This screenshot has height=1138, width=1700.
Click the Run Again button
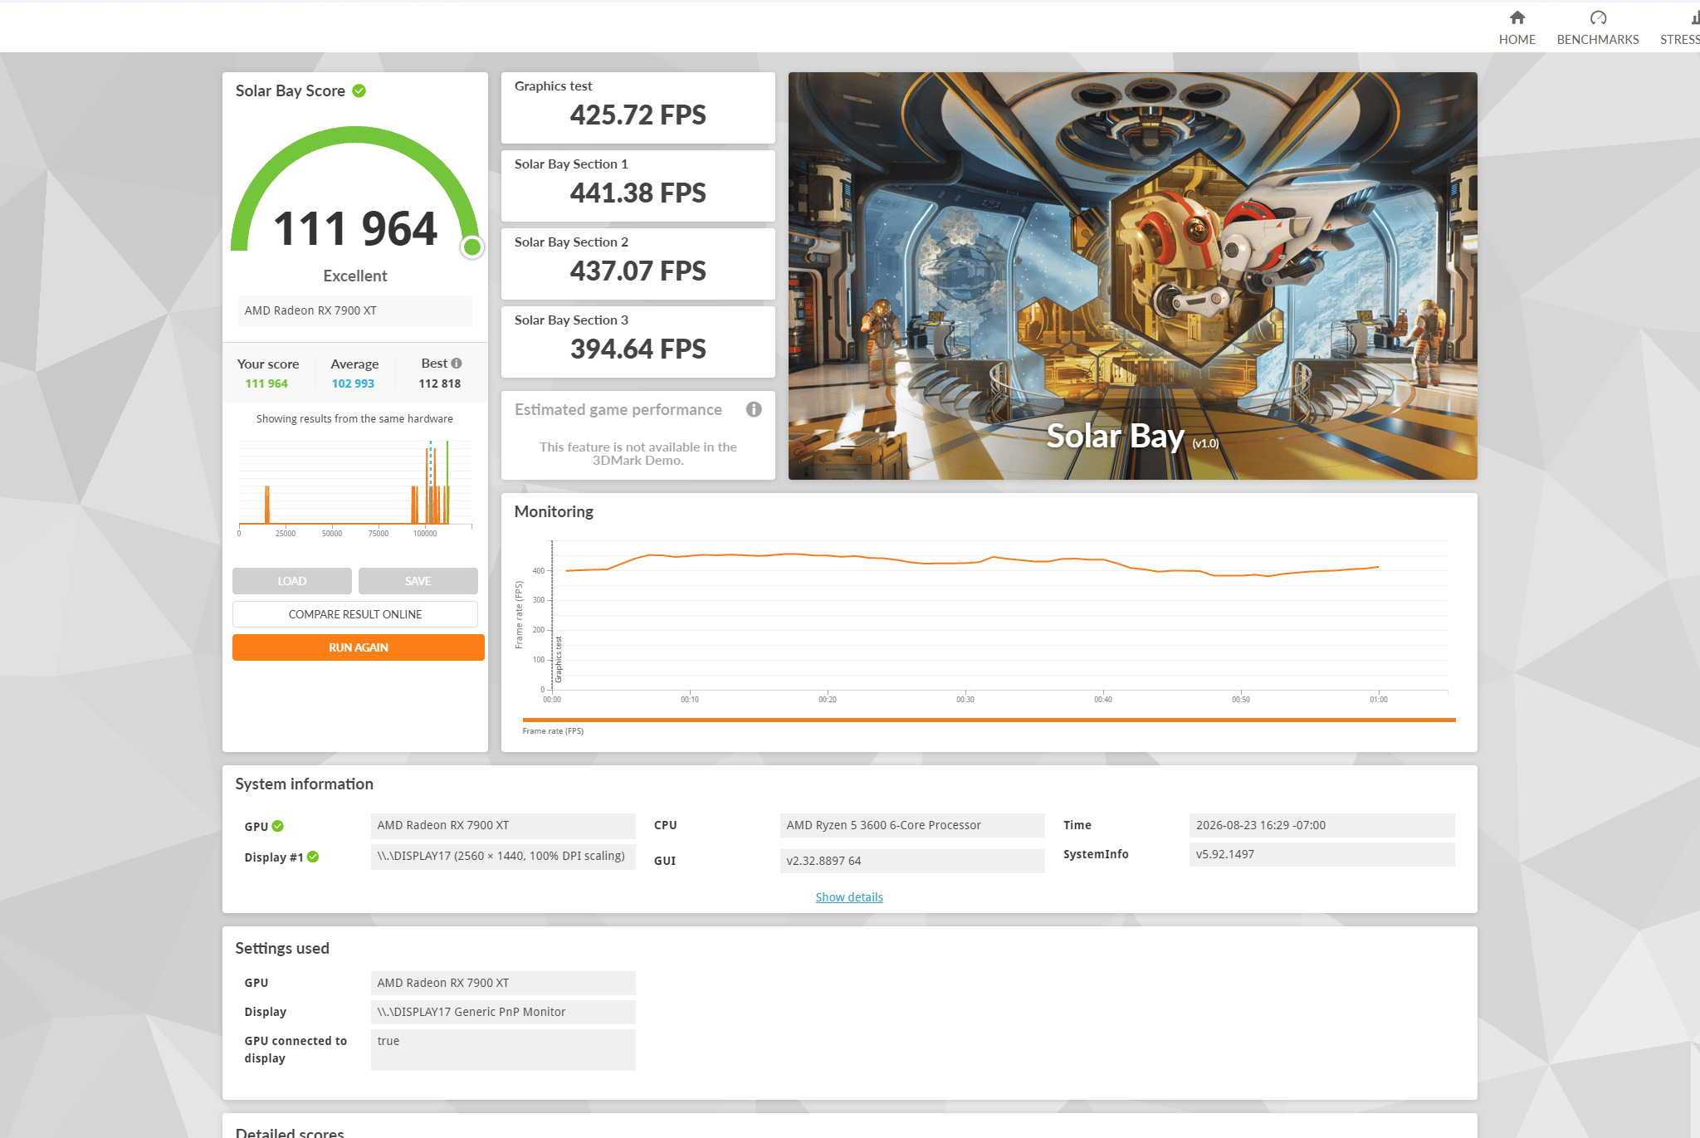[359, 647]
